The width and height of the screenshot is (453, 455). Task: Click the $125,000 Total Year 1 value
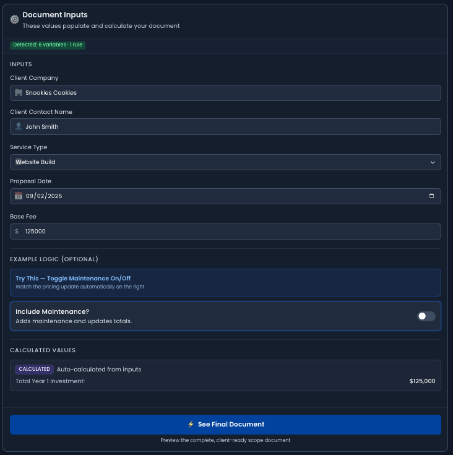pos(422,381)
